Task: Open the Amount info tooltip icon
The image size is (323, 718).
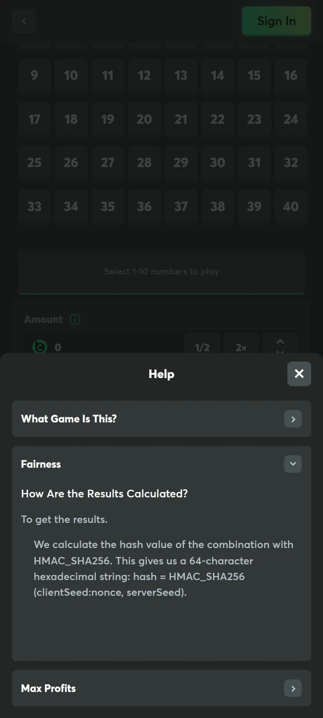Action: coord(75,319)
